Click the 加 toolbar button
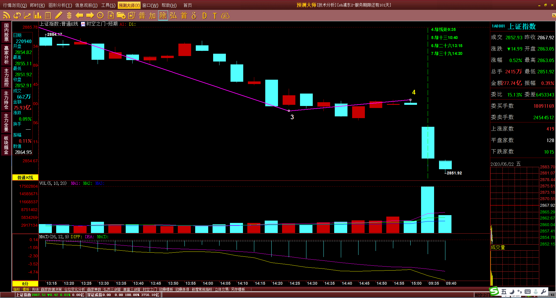Image resolution: width=556 pixels, height=298 pixels. point(152,16)
